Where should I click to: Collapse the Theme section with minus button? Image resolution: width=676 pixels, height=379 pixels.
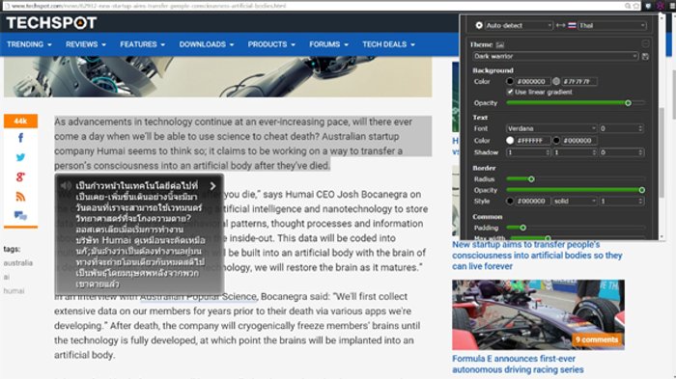coord(645,44)
